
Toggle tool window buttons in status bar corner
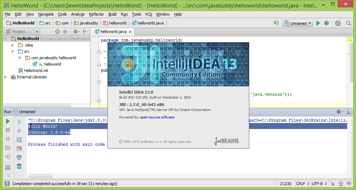click(x=7, y=183)
